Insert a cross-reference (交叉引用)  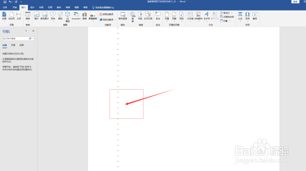click(x=148, y=16)
